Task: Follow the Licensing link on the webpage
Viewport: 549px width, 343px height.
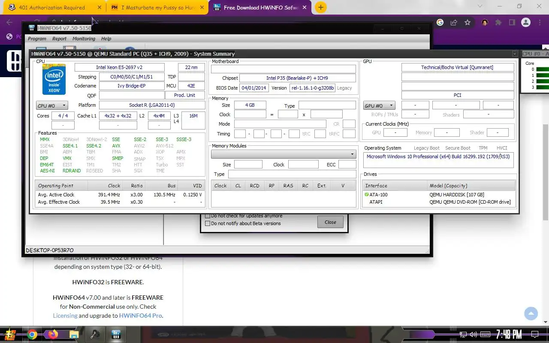Action: (65, 316)
